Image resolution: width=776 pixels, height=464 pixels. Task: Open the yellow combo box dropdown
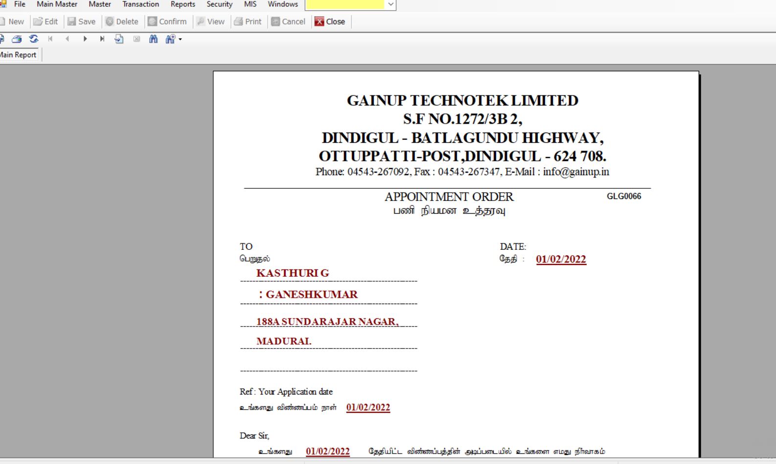pyautogui.click(x=390, y=4)
